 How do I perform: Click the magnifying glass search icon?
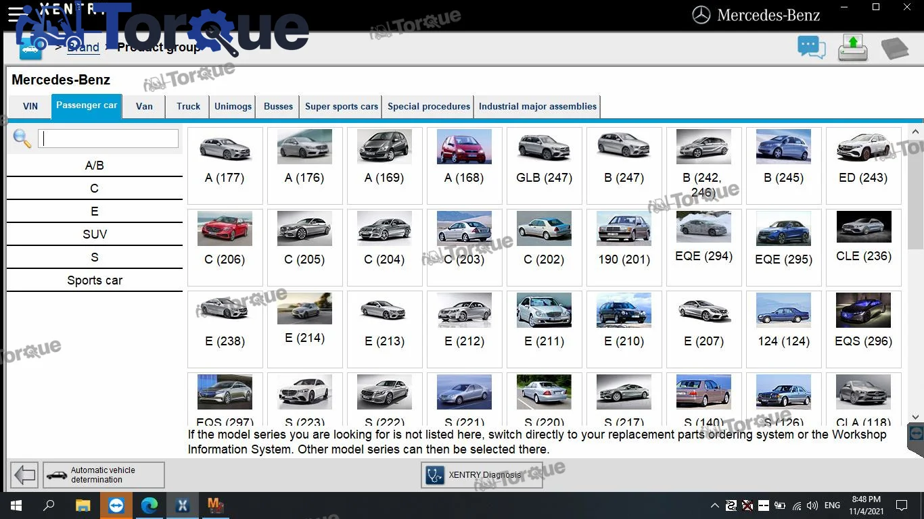(22, 139)
